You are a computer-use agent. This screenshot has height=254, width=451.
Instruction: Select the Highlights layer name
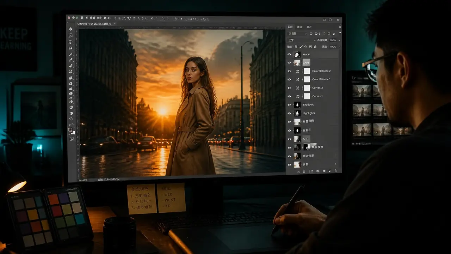click(x=309, y=113)
